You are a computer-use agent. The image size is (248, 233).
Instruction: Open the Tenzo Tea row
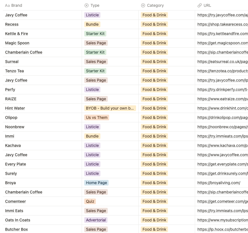tap(14, 71)
